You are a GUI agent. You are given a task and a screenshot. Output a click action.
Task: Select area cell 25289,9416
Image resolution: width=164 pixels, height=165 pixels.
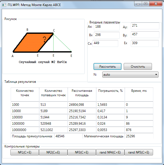pyautogui.click(x=82, y=124)
